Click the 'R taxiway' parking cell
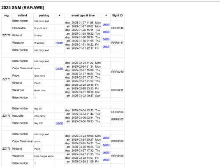222x167 pixels. pos(44,43)
